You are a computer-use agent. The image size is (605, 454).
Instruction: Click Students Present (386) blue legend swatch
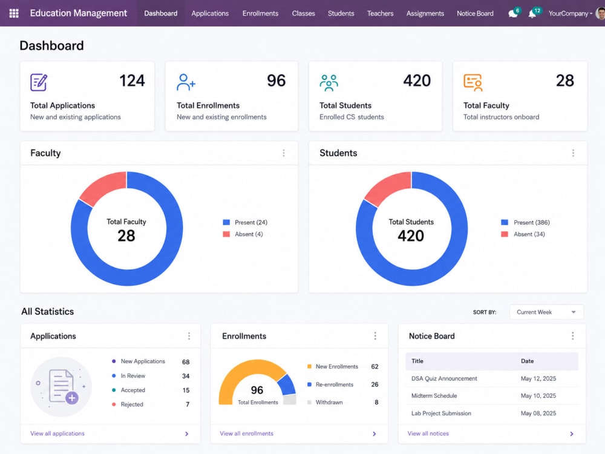click(x=505, y=222)
